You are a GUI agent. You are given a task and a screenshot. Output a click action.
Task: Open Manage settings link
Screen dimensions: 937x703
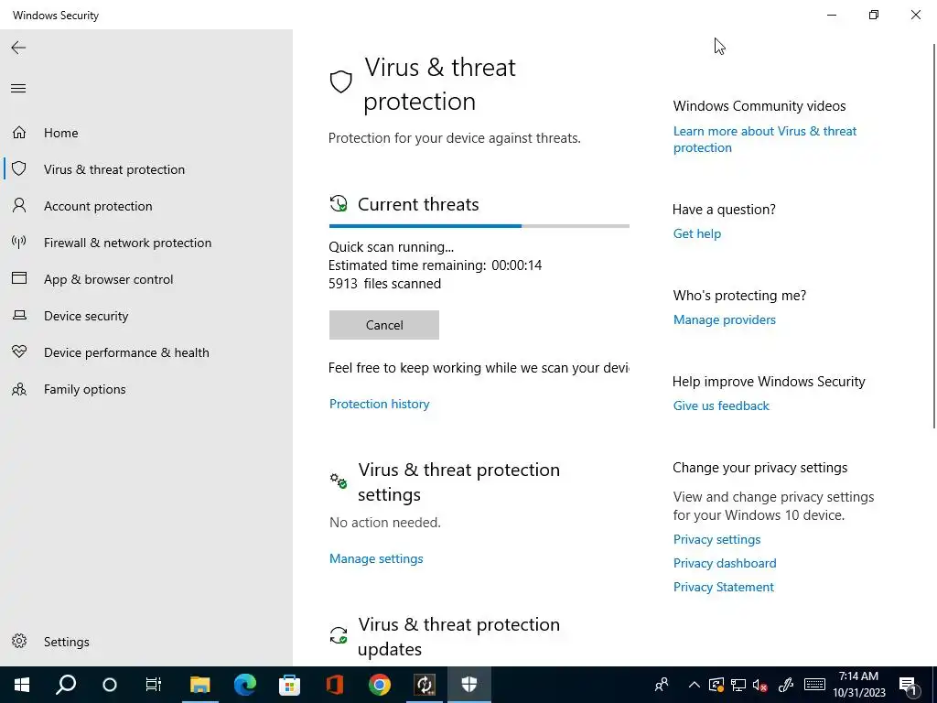point(376,558)
